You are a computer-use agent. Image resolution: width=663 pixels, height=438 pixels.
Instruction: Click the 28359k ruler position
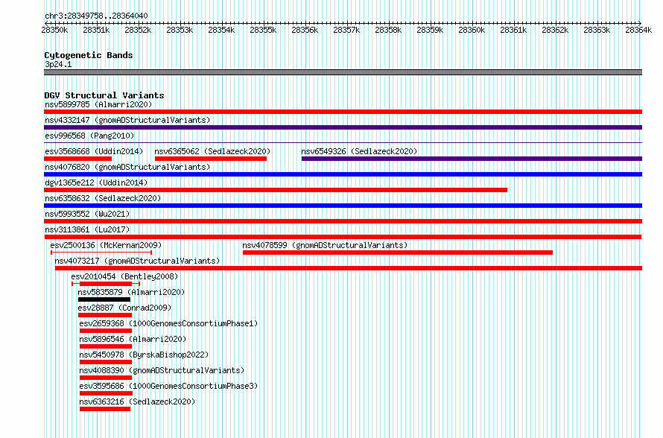pos(430,30)
